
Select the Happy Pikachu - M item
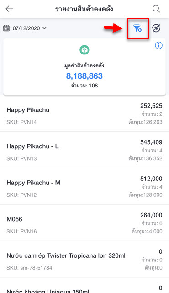tap(84, 186)
